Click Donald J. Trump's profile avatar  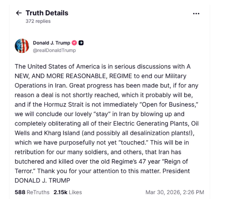click(x=22, y=46)
